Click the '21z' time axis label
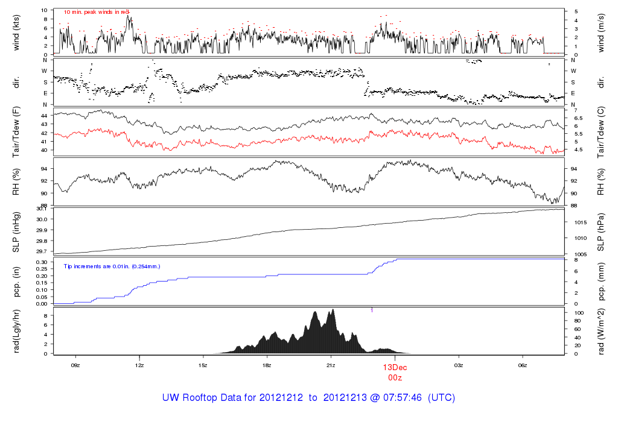 (331, 365)
